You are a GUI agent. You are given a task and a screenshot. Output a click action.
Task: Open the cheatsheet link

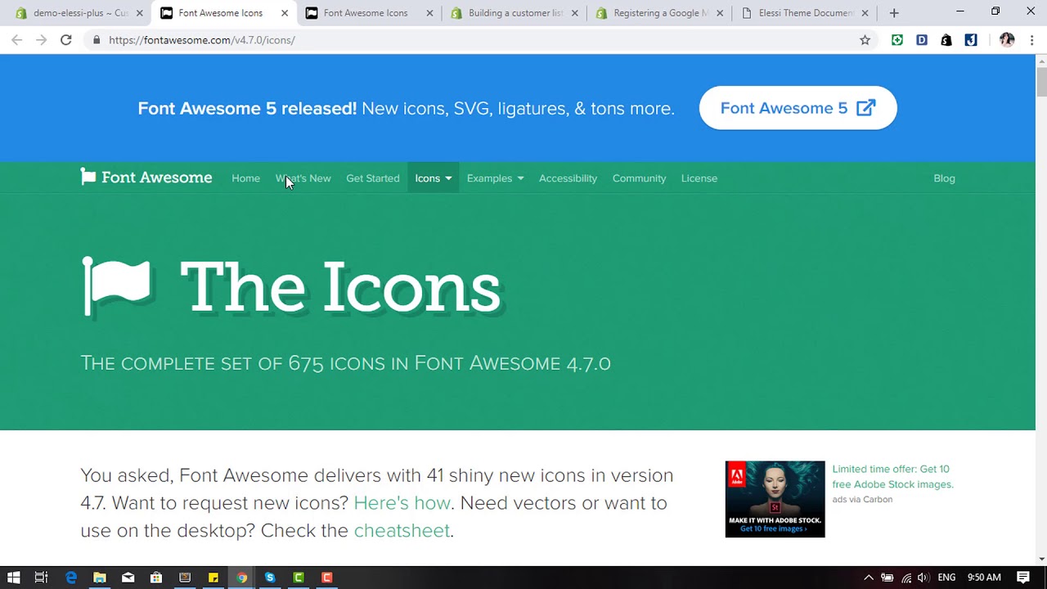[402, 531]
